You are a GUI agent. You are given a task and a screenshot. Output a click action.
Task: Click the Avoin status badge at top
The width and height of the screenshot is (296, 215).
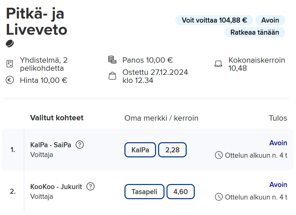270,20
